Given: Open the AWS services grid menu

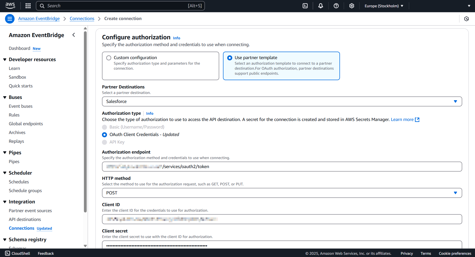Looking at the screenshot, I should click(28, 6).
